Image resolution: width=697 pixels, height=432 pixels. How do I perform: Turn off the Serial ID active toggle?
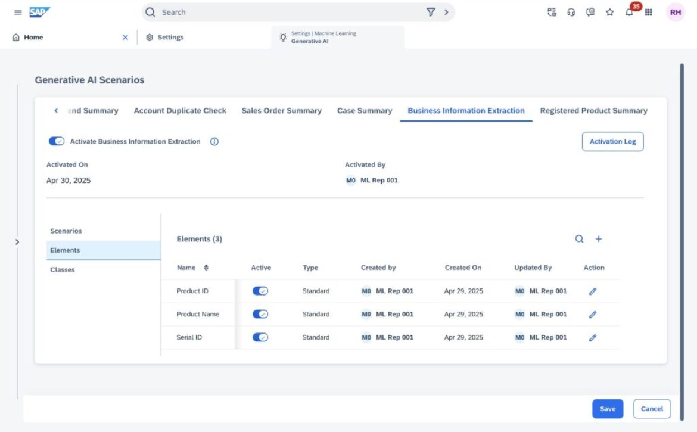[x=260, y=337]
